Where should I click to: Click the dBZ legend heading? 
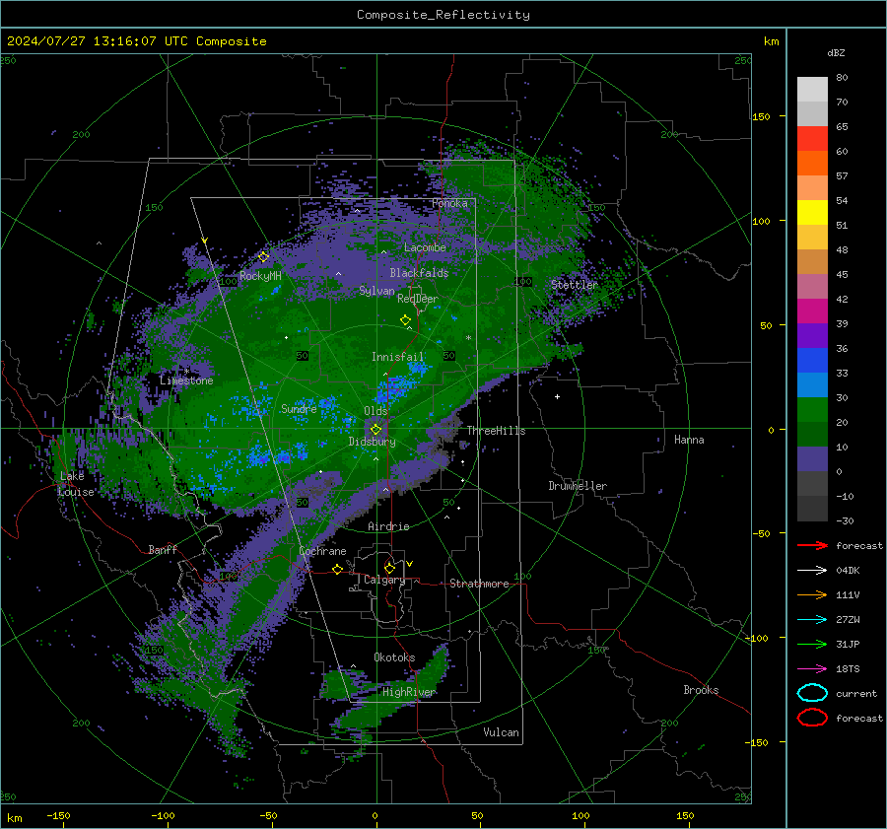pos(836,52)
